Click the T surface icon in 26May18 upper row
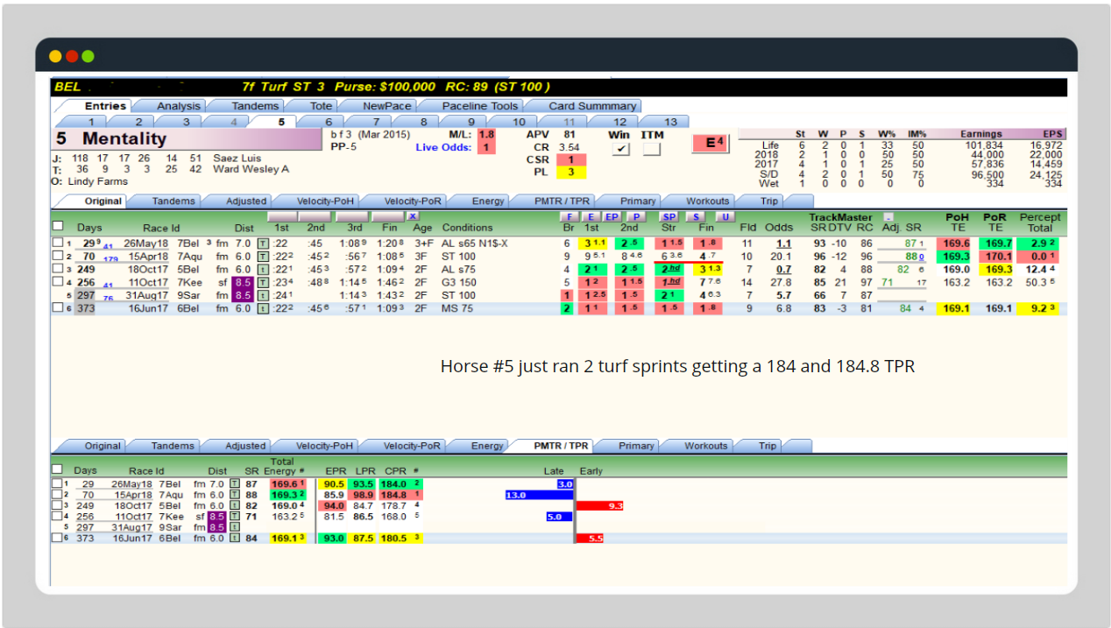 point(263,243)
